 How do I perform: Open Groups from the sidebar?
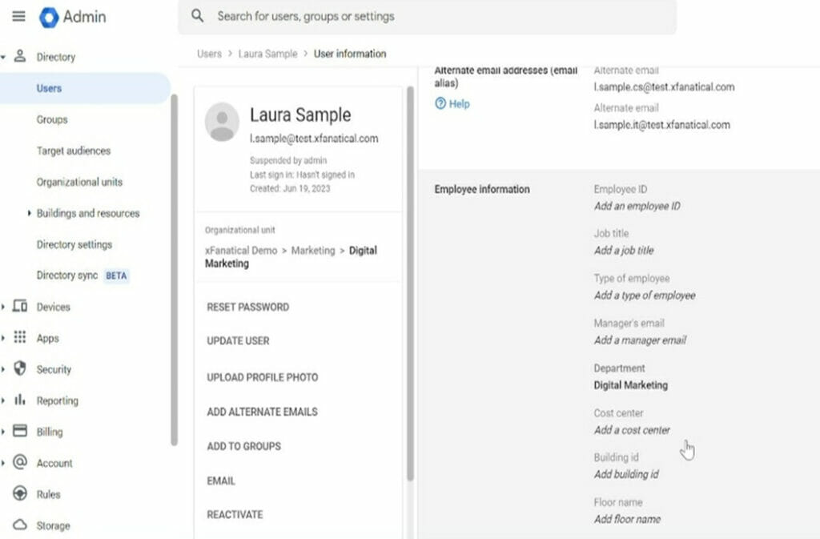coord(51,119)
